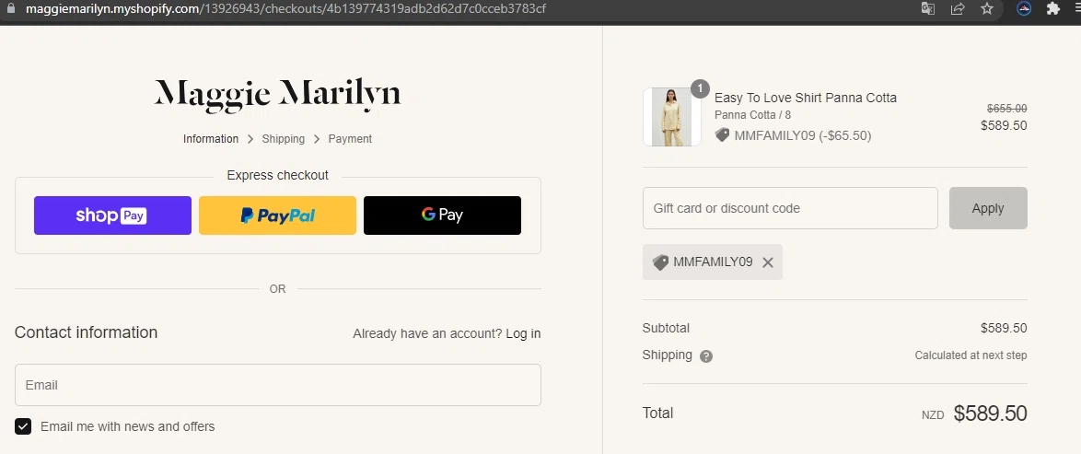The width and height of the screenshot is (1081, 454).
Task: Toggle Email me with news checkbox
Action: [23, 426]
